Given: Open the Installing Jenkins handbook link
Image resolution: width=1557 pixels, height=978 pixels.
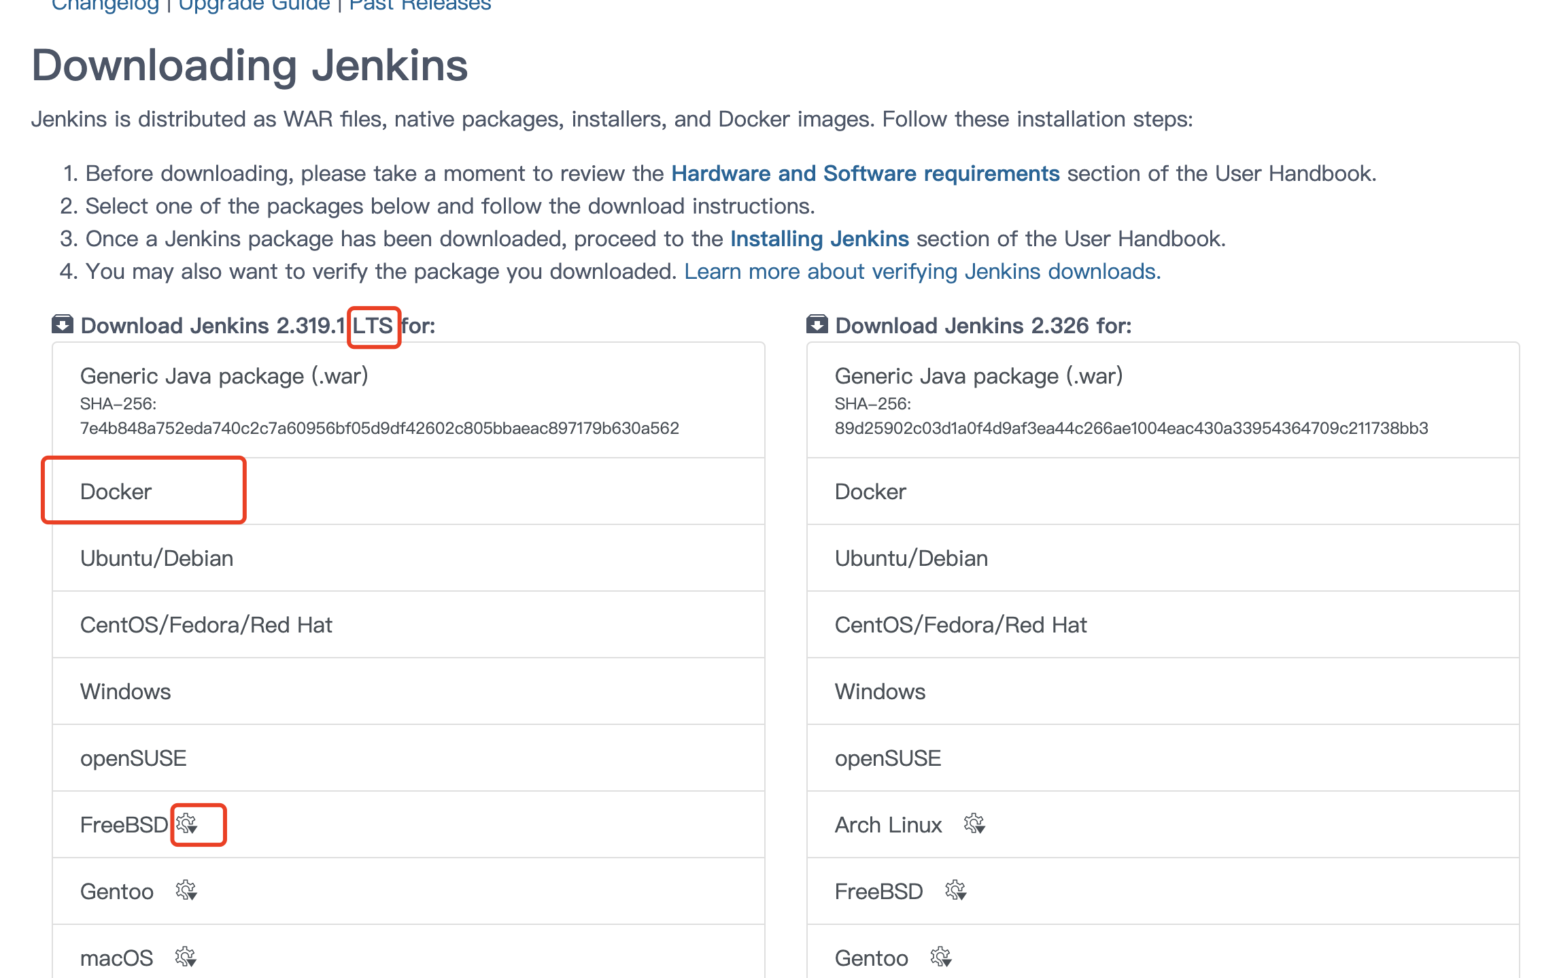Looking at the screenshot, I should point(819,239).
